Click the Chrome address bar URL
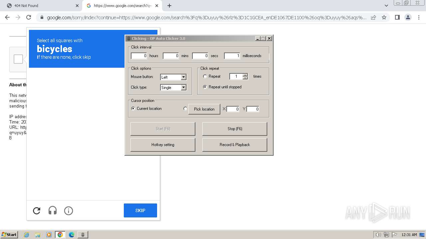Viewport: 426px width, 239px height. point(206,17)
